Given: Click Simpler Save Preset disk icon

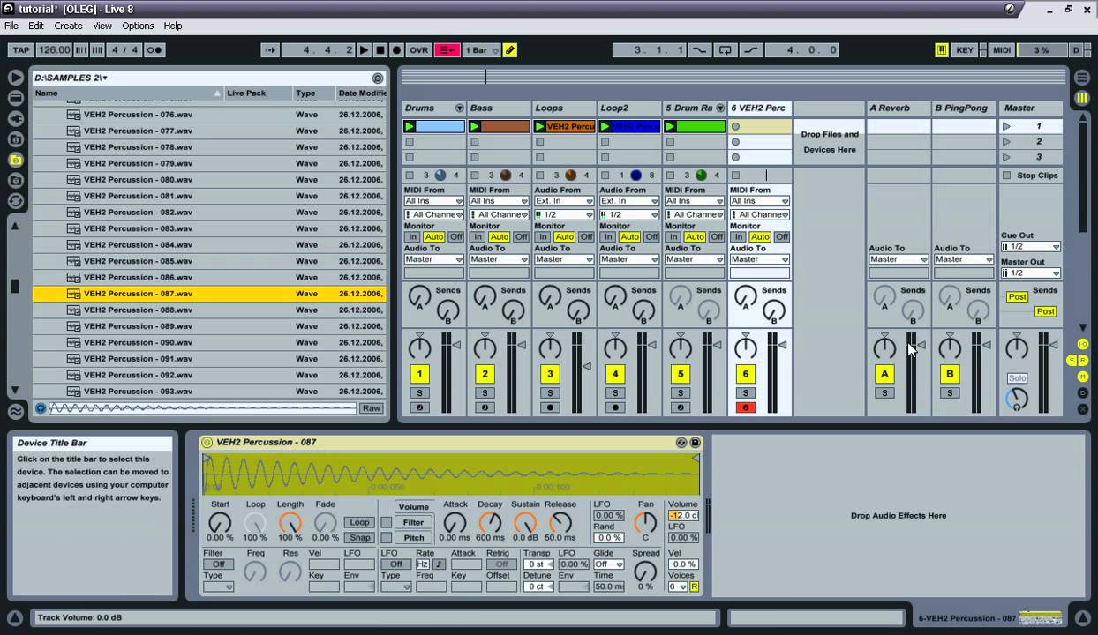Looking at the screenshot, I should (x=695, y=443).
